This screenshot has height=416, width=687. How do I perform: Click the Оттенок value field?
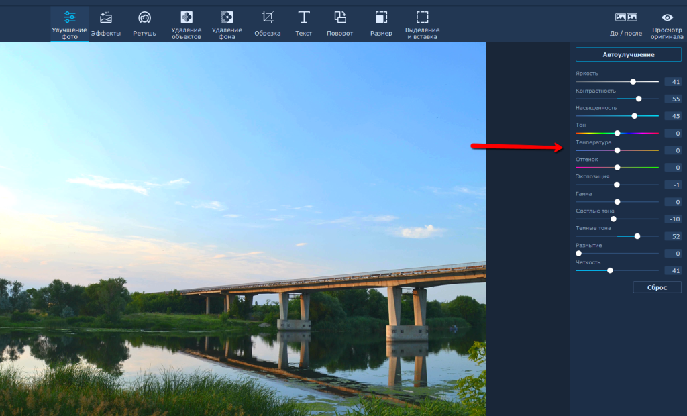pos(673,168)
